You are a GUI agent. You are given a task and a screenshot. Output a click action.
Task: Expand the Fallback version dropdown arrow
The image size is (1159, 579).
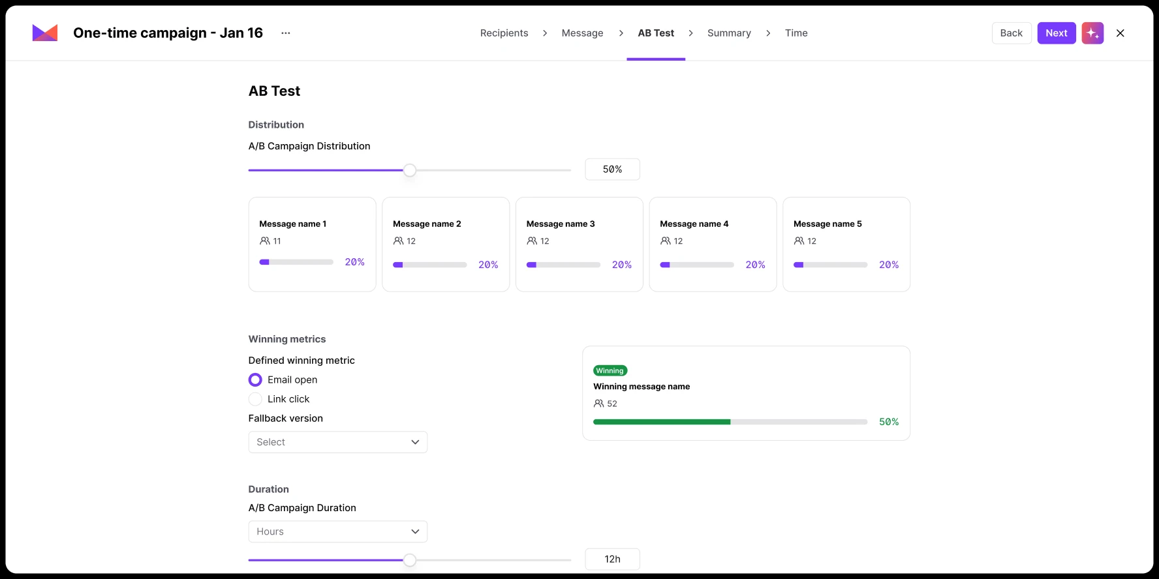(x=415, y=442)
